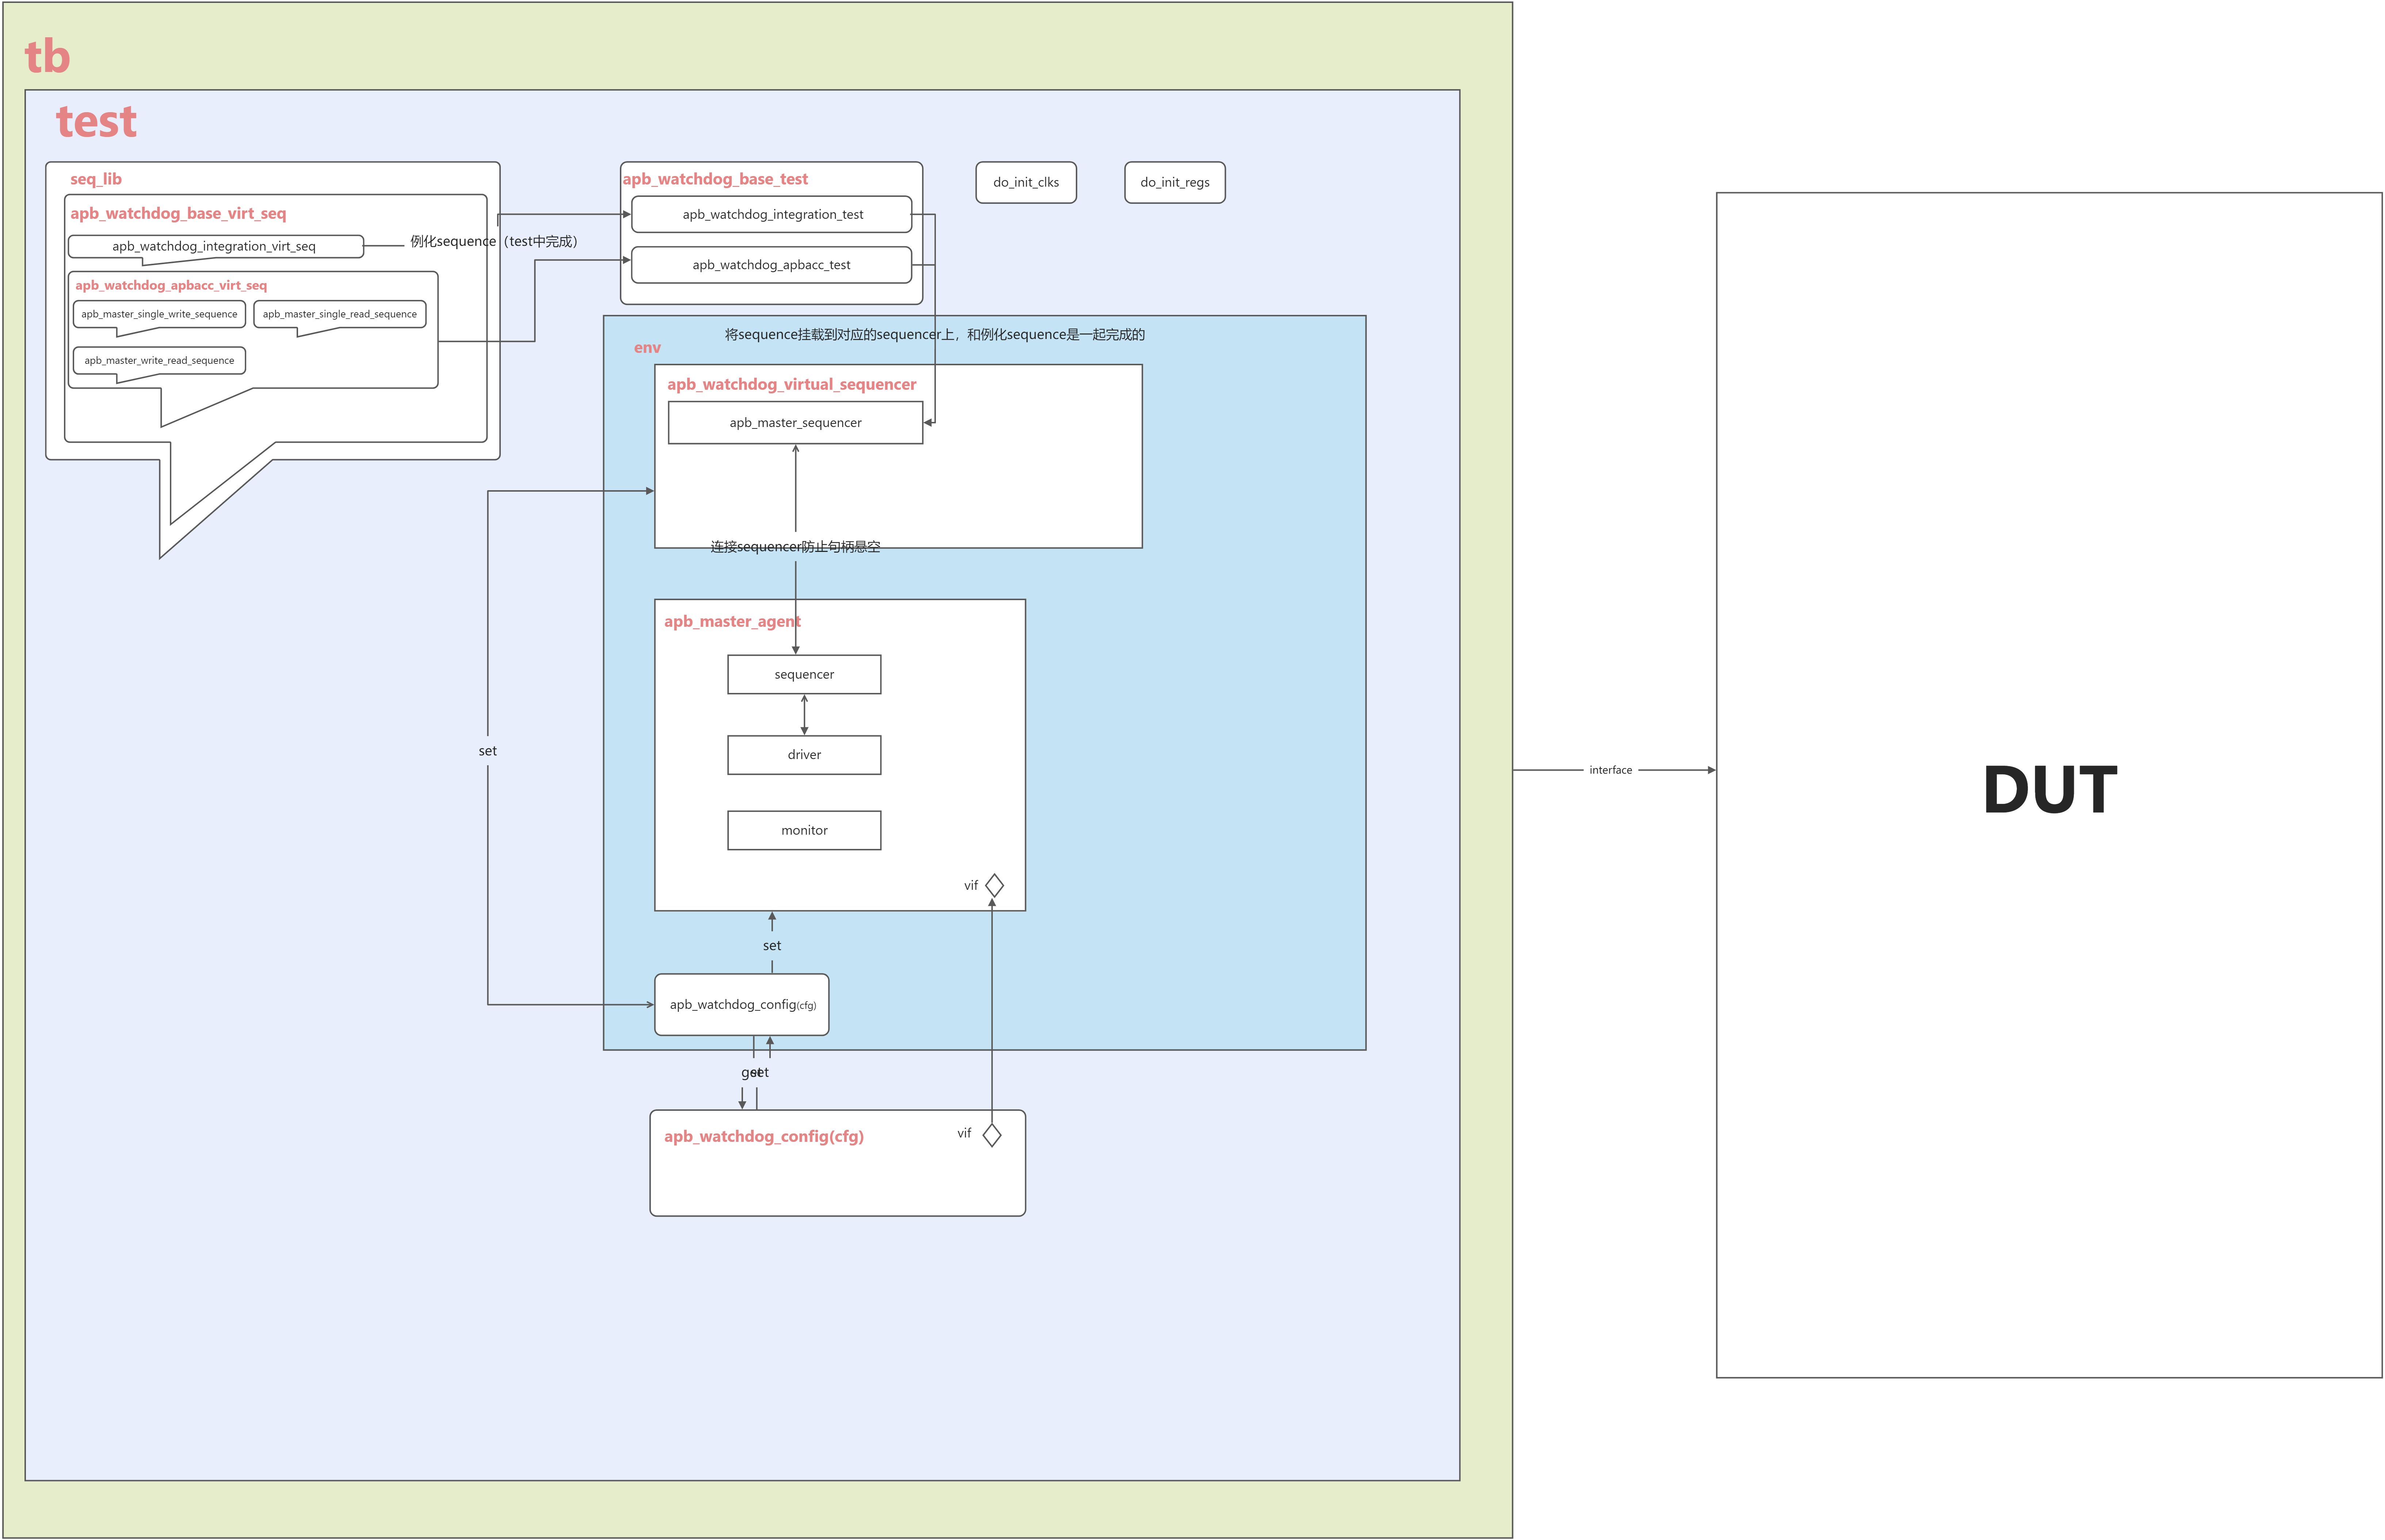Click the seq_lib title text
The width and height of the screenshot is (2385, 1540).
click(x=96, y=179)
